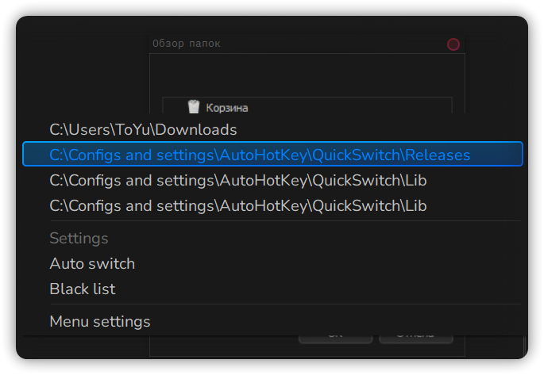Choose the QuickSwitch\Releases folder path
Screen dimensions: 544x375
(x=260, y=155)
